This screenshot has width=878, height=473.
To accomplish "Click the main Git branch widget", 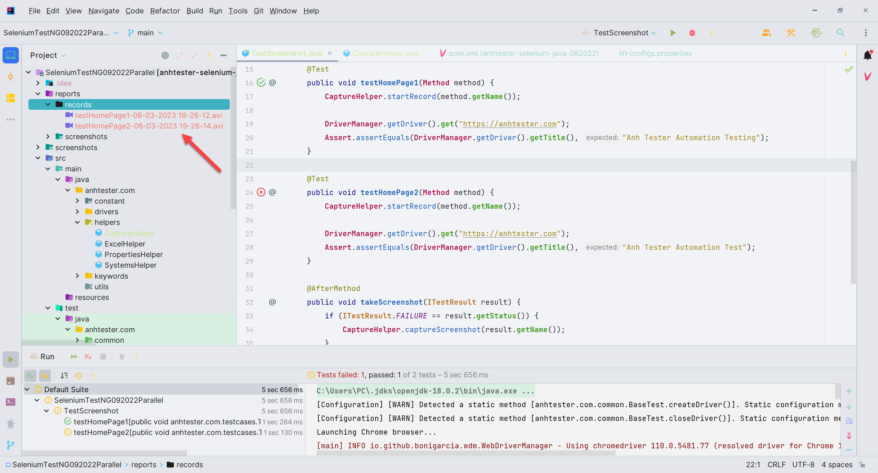I will point(145,33).
